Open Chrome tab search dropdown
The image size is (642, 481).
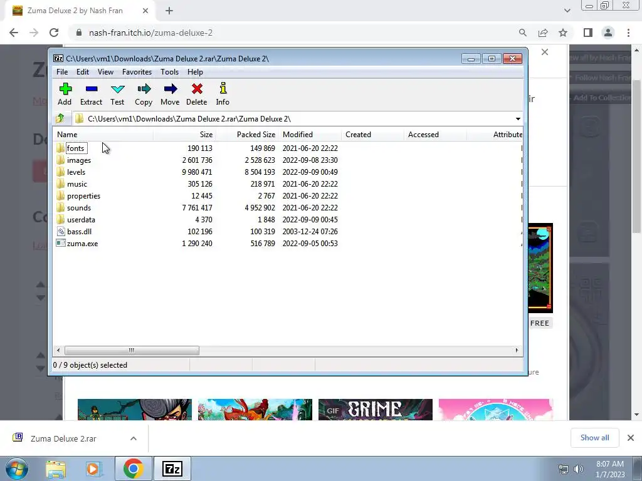click(x=567, y=11)
